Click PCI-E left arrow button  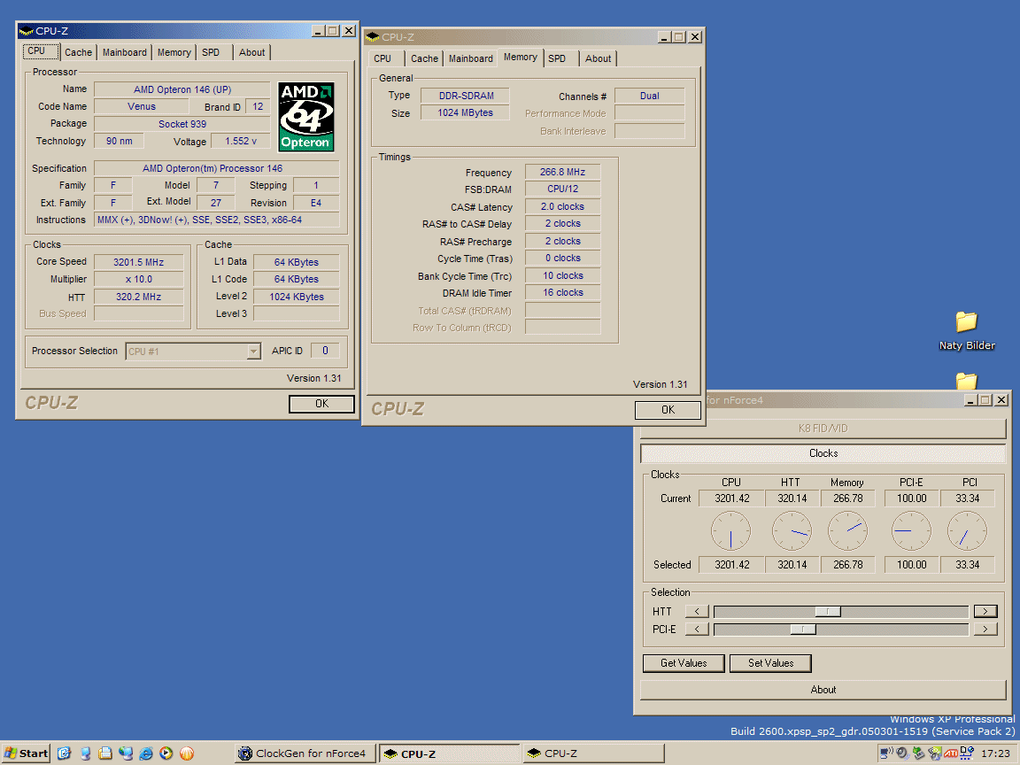point(698,629)
